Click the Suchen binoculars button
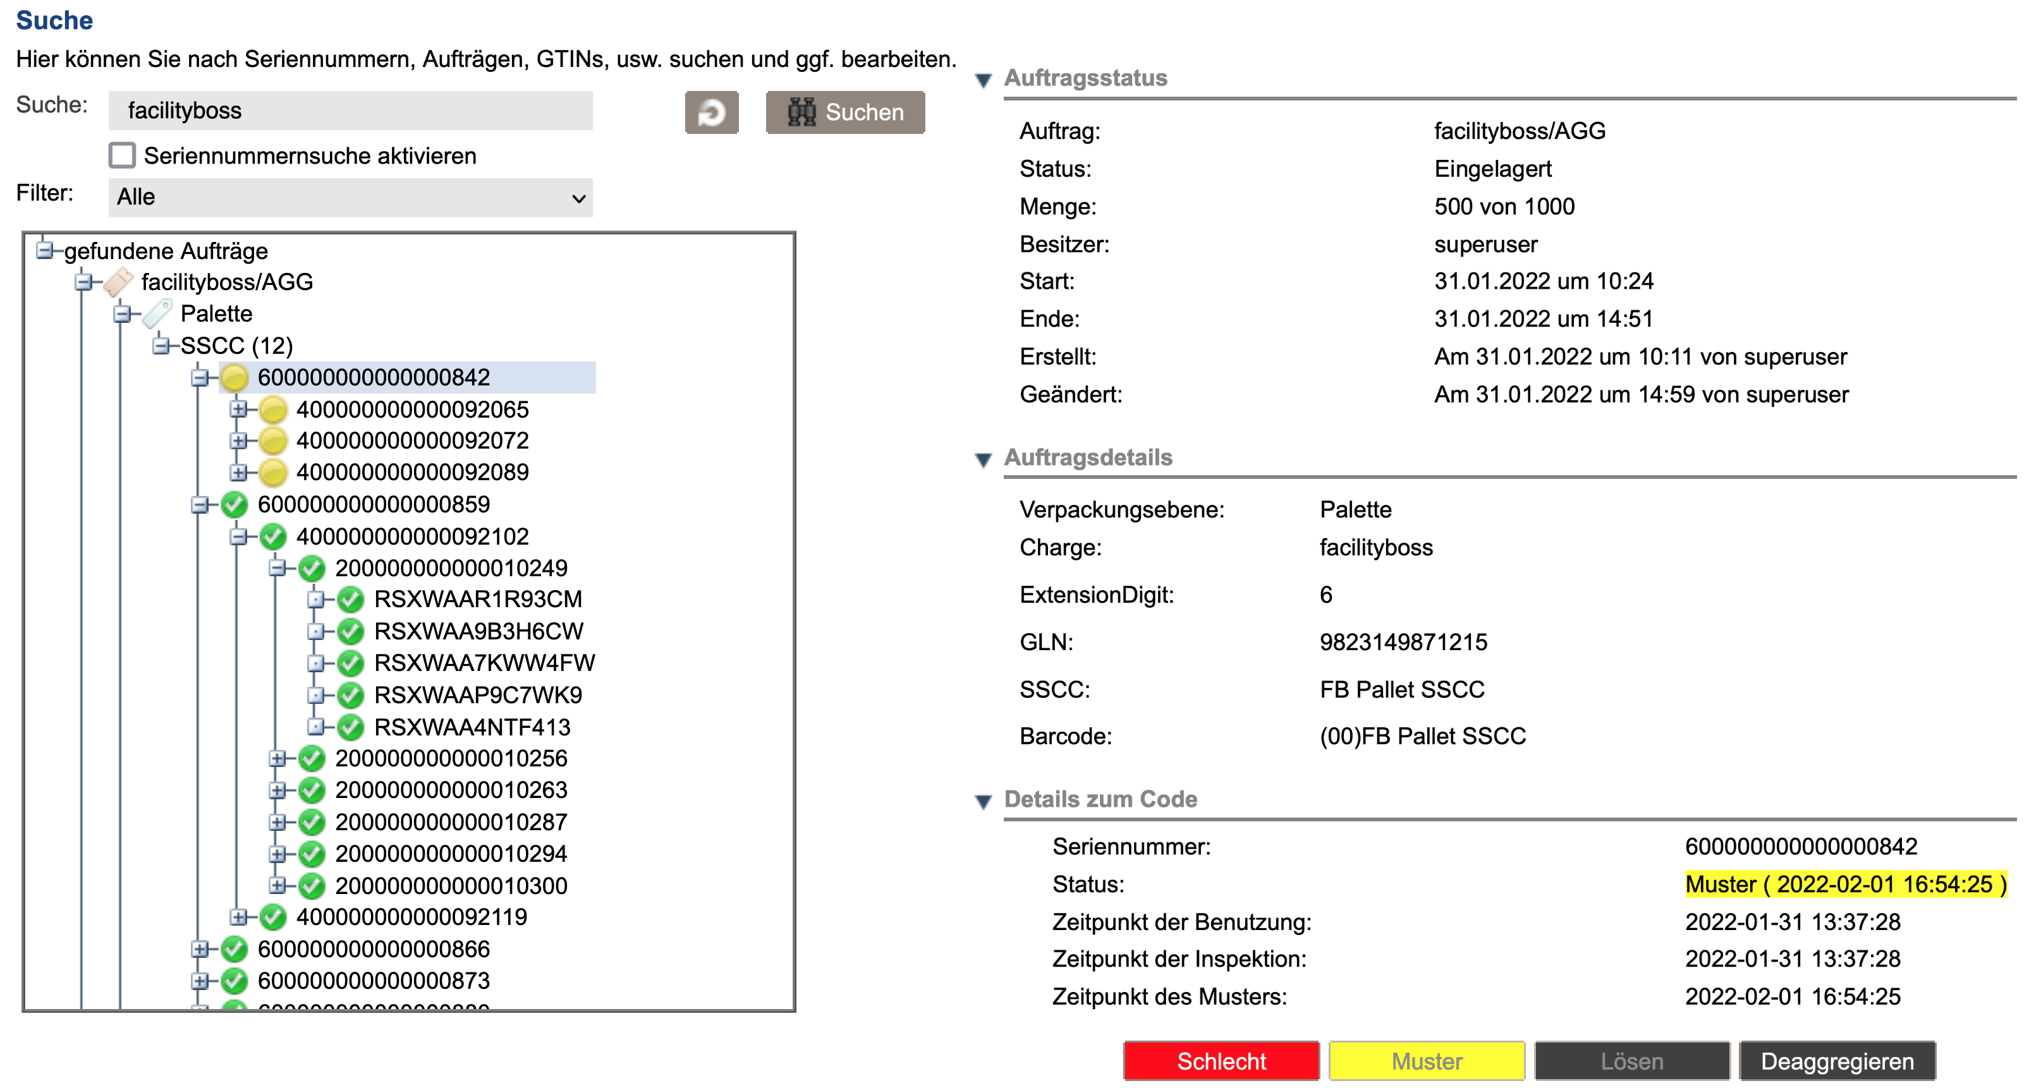 [x=845, y=112]
